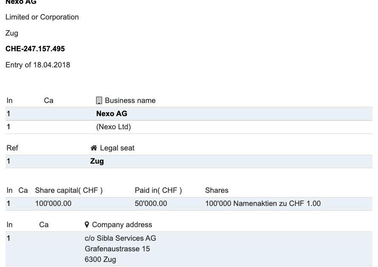This screenshot has height=267, width=378.
Task: Click the 50'000.00 paid in amount
Action: point(151,203)
